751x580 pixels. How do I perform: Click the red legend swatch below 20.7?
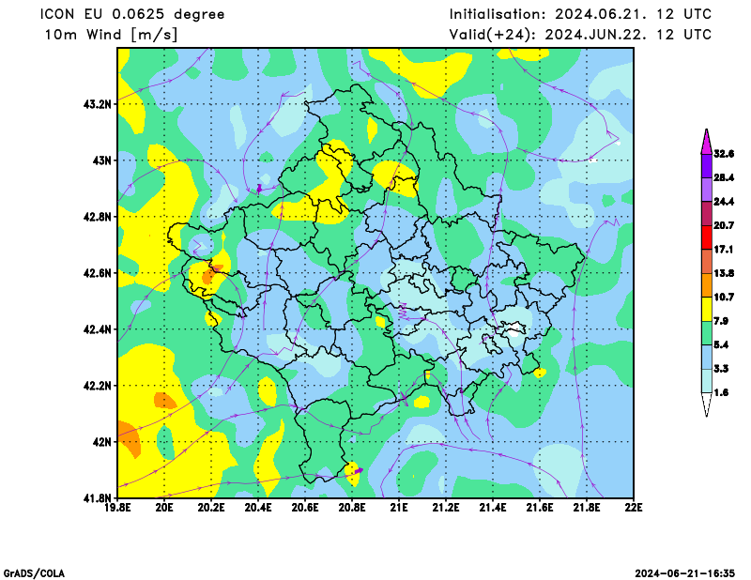click(707, 238)
